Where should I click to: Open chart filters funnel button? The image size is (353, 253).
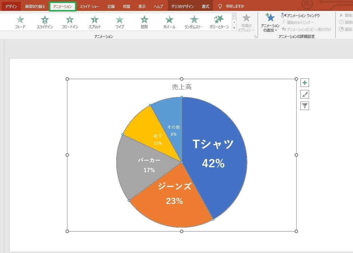(305, 106)
